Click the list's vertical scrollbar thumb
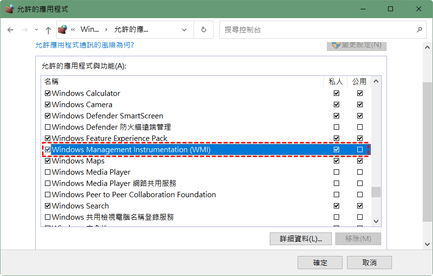This screenshot has height=276, width=433. 376,191
